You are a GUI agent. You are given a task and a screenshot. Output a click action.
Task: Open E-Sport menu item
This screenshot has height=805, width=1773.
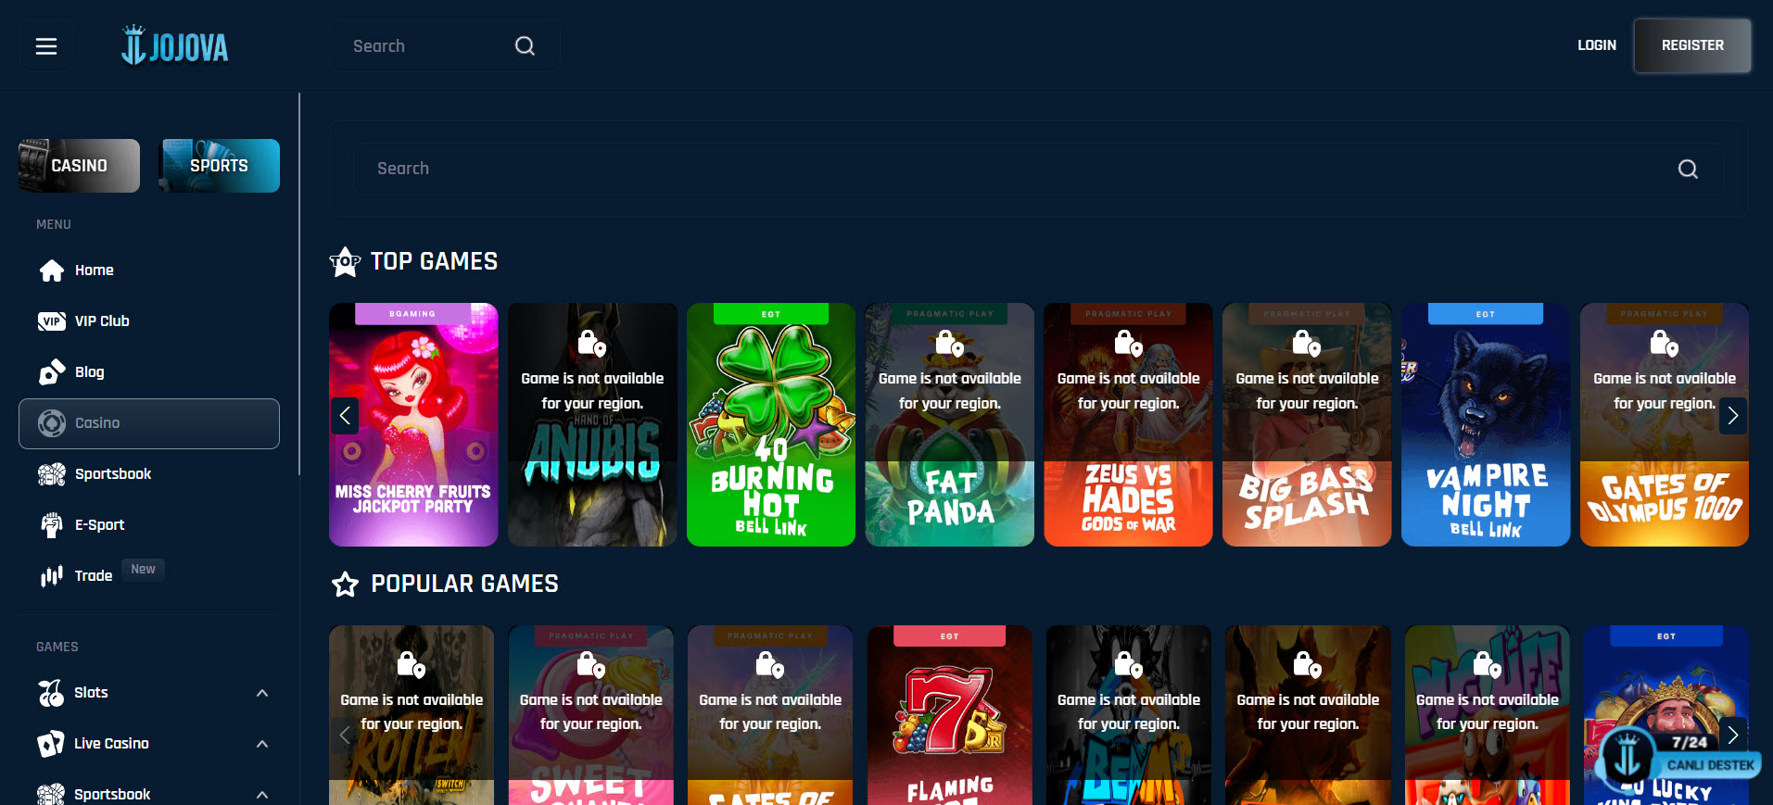(x=149, y=525)
